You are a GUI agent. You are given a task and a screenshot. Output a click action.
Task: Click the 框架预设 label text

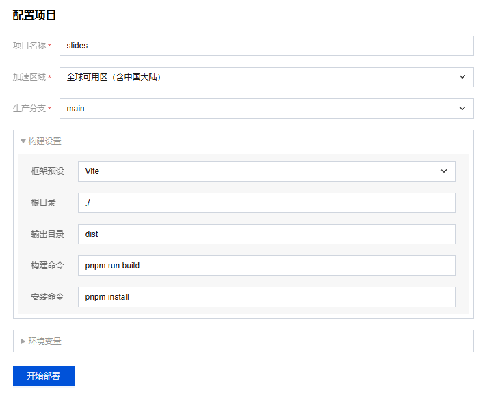point(47,171)
